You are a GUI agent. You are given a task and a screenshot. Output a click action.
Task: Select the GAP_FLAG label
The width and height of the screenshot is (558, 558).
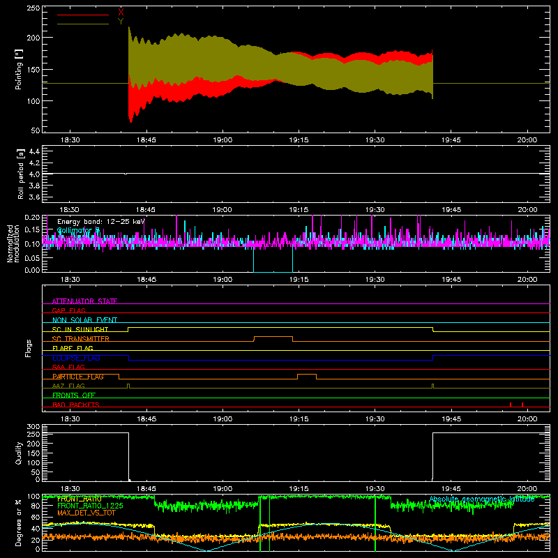pyautogui.click(x=68, y=310)
